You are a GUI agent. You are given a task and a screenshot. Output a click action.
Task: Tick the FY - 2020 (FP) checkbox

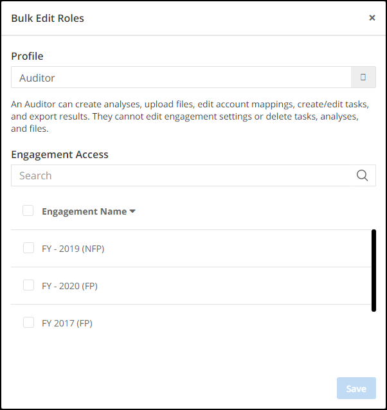28,285
